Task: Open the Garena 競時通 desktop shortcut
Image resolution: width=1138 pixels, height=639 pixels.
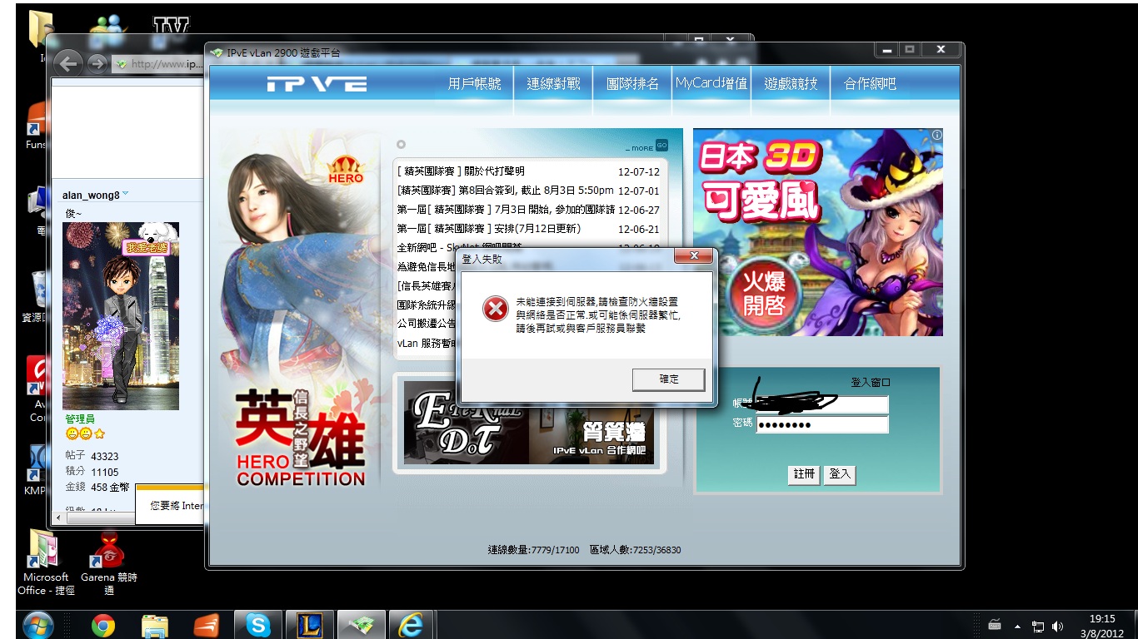Action: pyautogui.click(x=109, y=564)
